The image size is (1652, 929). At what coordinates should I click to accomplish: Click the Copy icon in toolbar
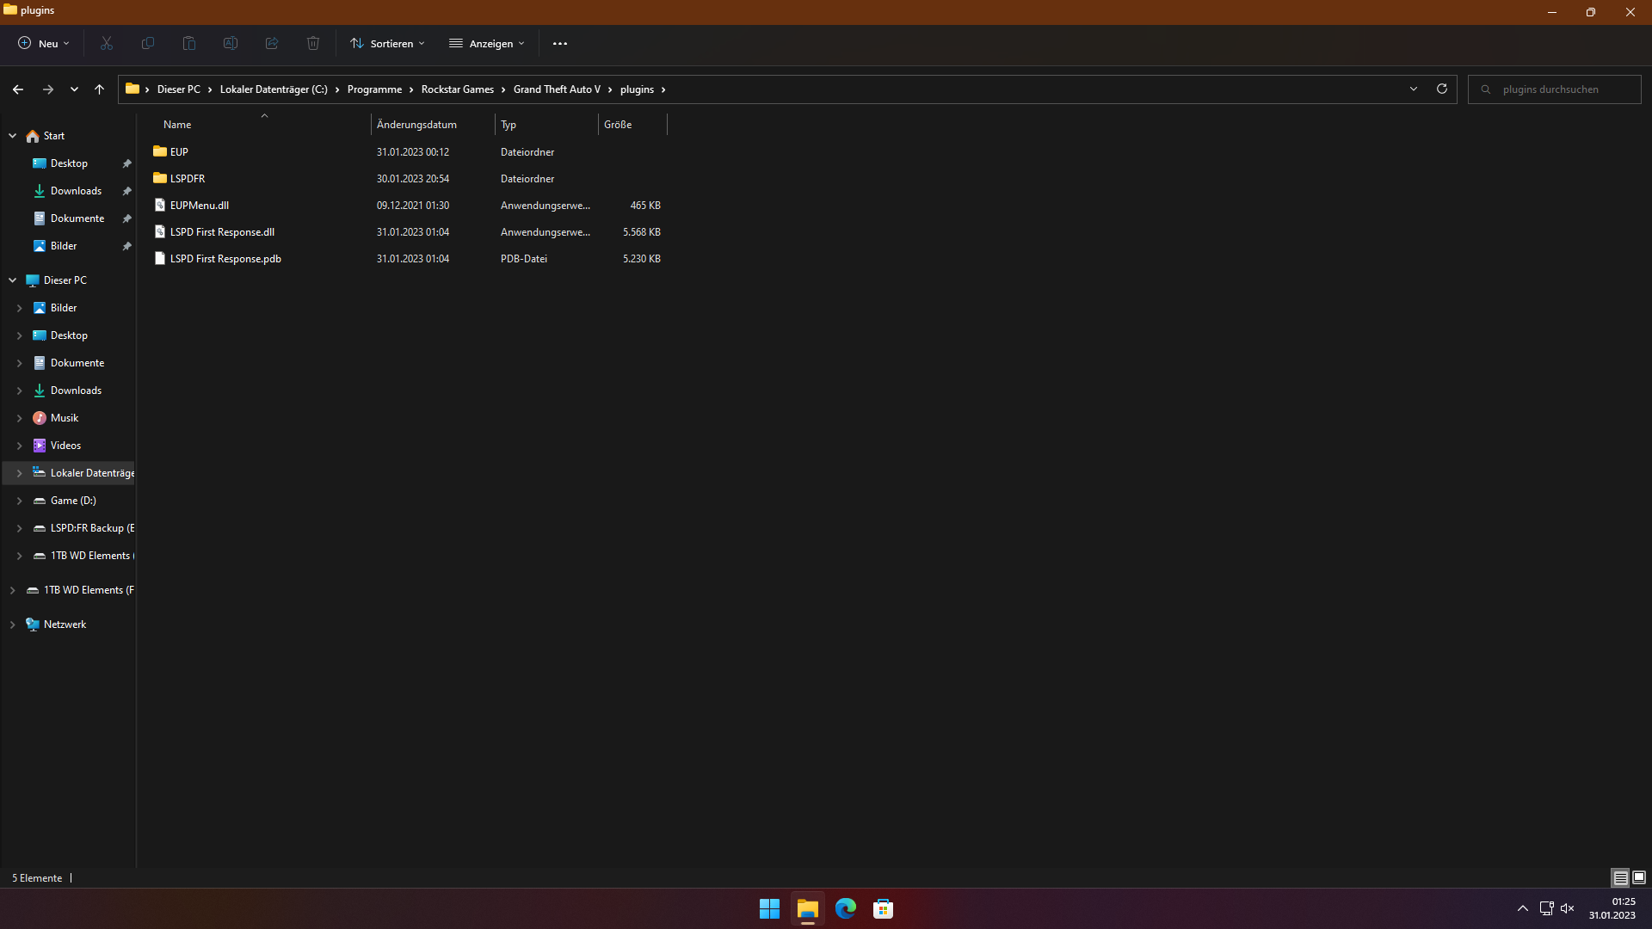pos(148,43)
